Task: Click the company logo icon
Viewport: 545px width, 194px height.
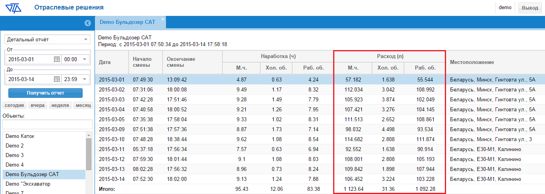Action: (x=14, y=8)
